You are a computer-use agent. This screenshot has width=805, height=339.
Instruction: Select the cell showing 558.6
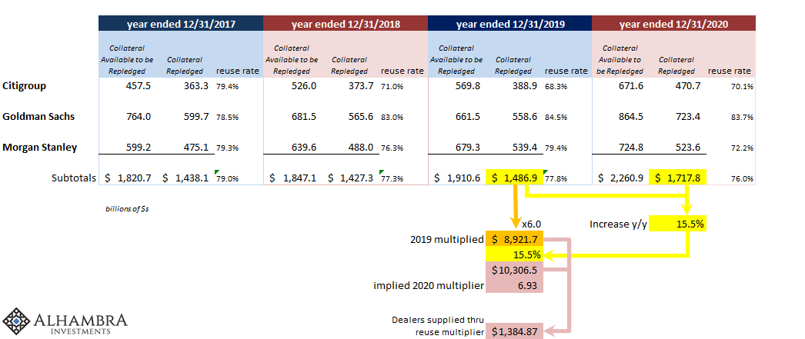525,117
